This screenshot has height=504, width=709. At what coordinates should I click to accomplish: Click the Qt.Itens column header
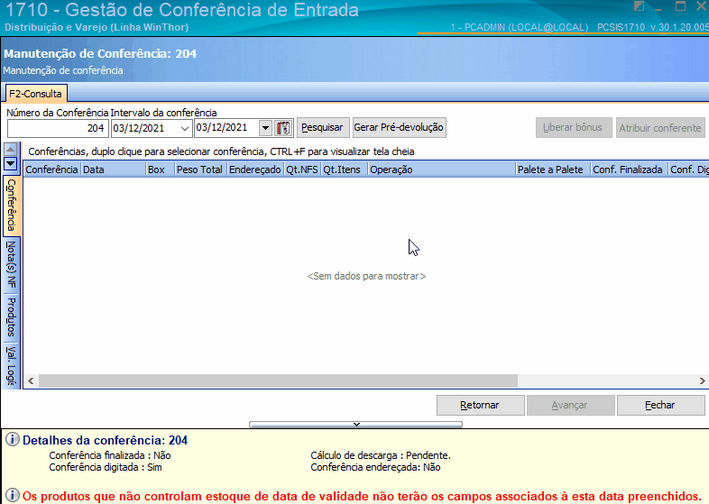[x=344, y=170]
